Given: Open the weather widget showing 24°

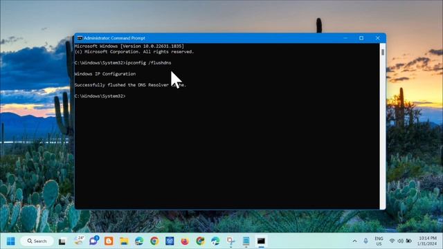Looking at the screenshot, I should 79,241.
